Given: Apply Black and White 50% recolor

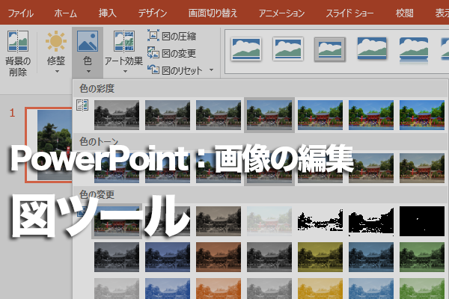Looking at the screenshot, I should tap(371, 221).
